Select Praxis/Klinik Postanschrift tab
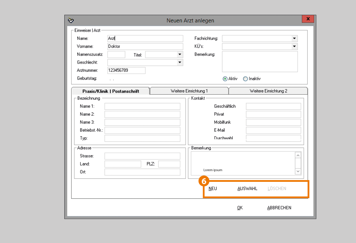356x243 pixels. [x=111, y=91]
